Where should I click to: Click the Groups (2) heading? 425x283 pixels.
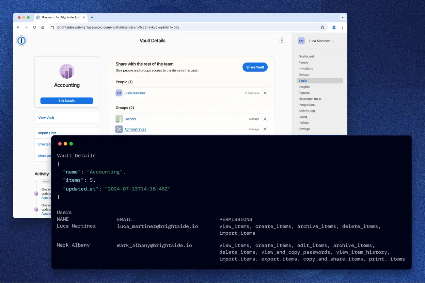(125, 108)
